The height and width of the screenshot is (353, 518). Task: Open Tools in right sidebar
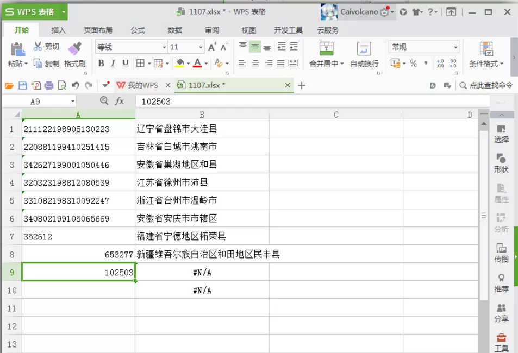tap(501, 343)
